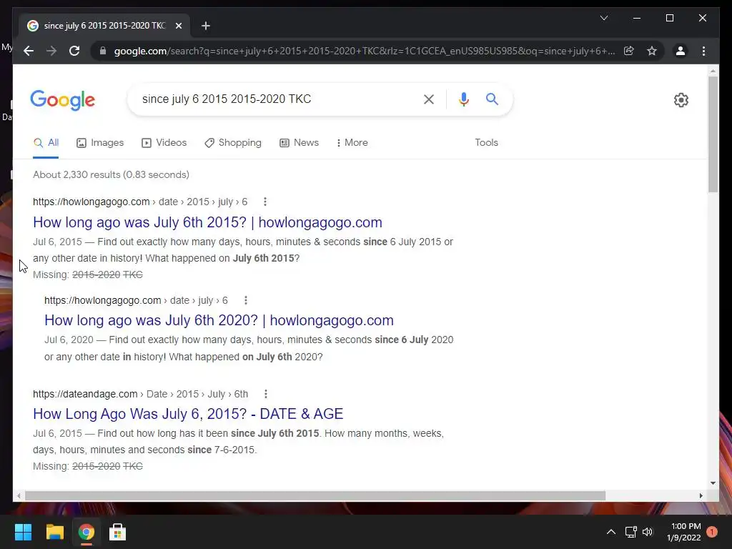Image resolution: width=732 pixels, height=549 pixels.
Task: Show hidden system tray icons
Action: [610, 532]
